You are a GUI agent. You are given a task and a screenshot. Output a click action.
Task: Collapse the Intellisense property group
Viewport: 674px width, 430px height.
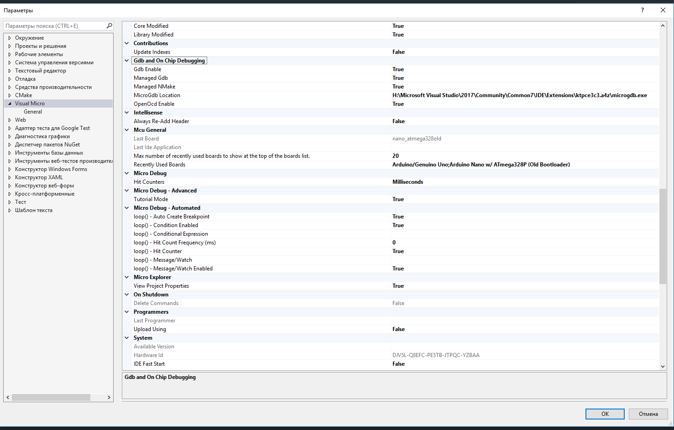point(127,113)
